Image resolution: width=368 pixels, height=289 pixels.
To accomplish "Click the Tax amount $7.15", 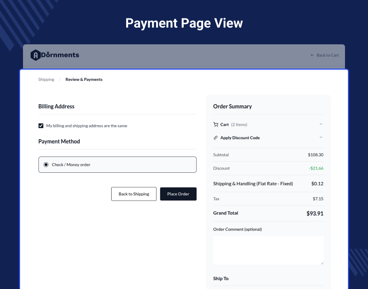I will tap(318, 199).
